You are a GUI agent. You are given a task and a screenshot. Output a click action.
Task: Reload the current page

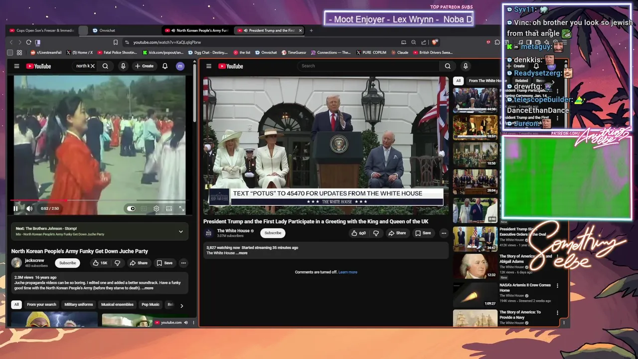pos(28,42)
